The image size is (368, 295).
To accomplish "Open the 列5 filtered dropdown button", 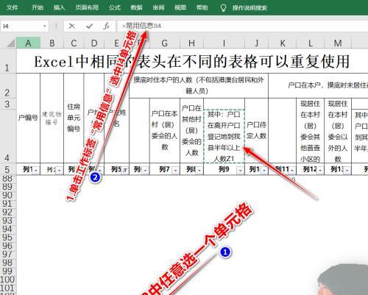I will pyautogui.click(x=125, y=170).
